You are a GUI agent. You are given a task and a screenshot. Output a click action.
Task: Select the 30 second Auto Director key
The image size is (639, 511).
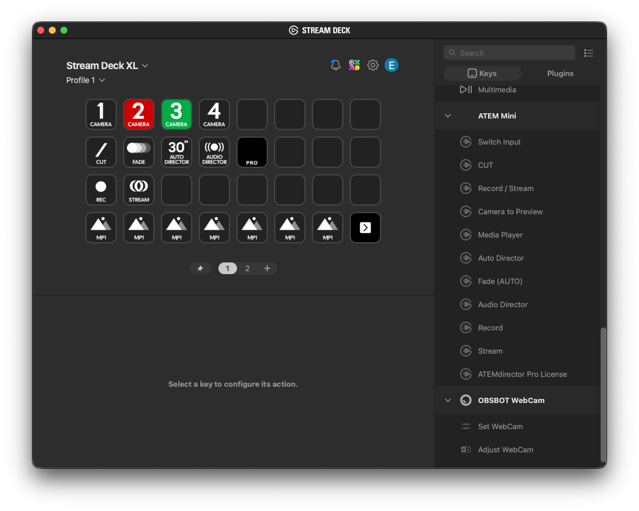(177, 152)
